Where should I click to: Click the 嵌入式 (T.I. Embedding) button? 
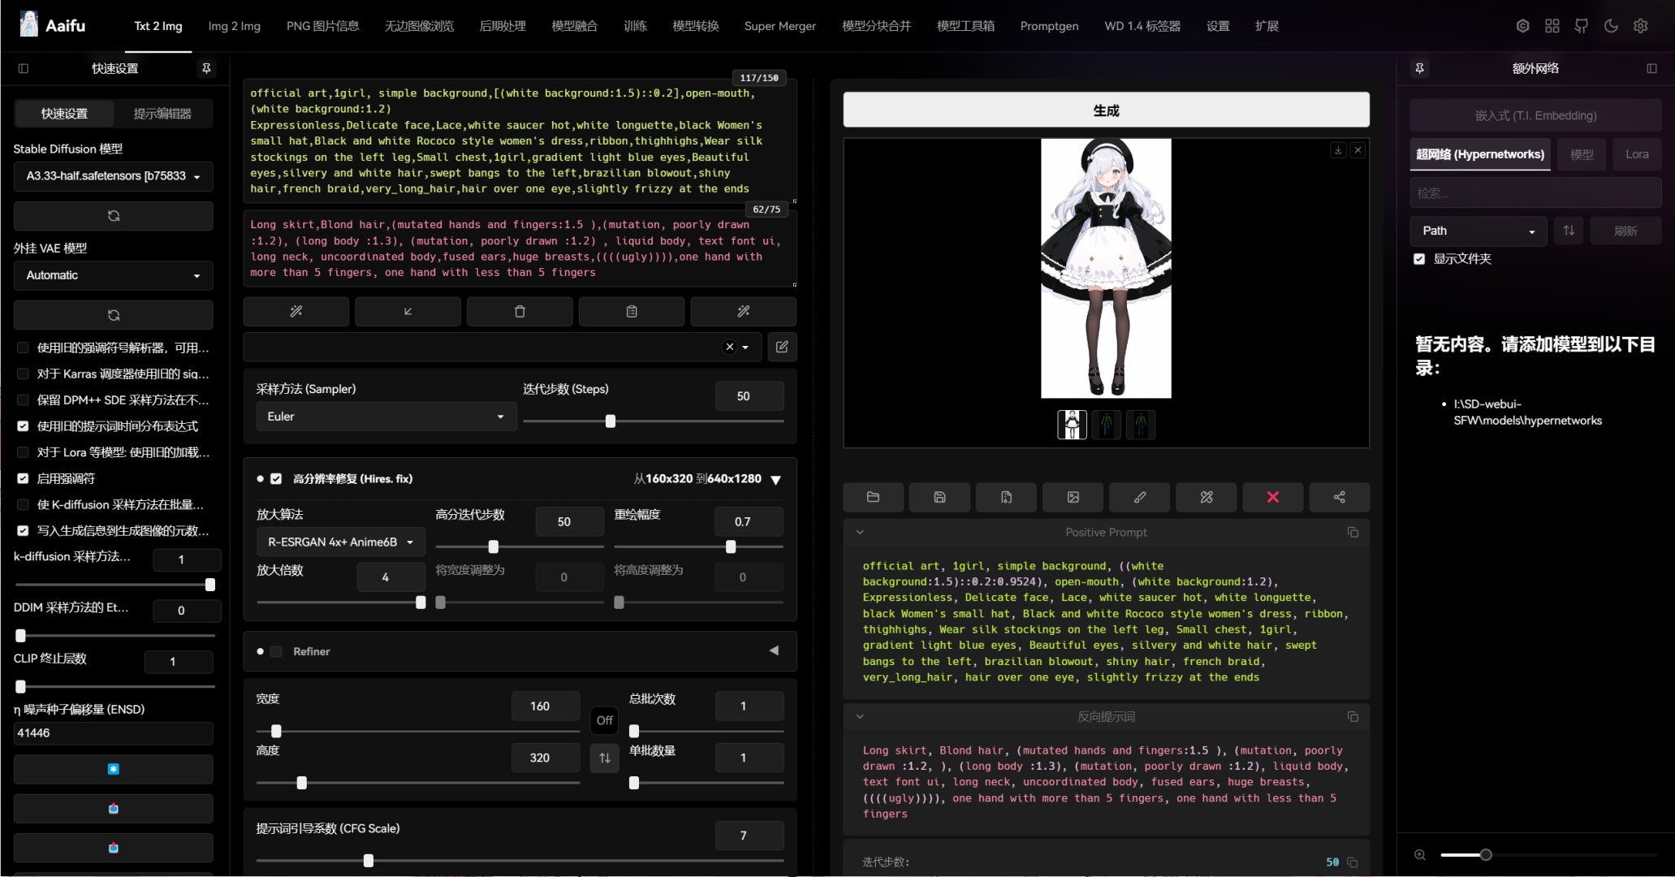[1535, 115]
